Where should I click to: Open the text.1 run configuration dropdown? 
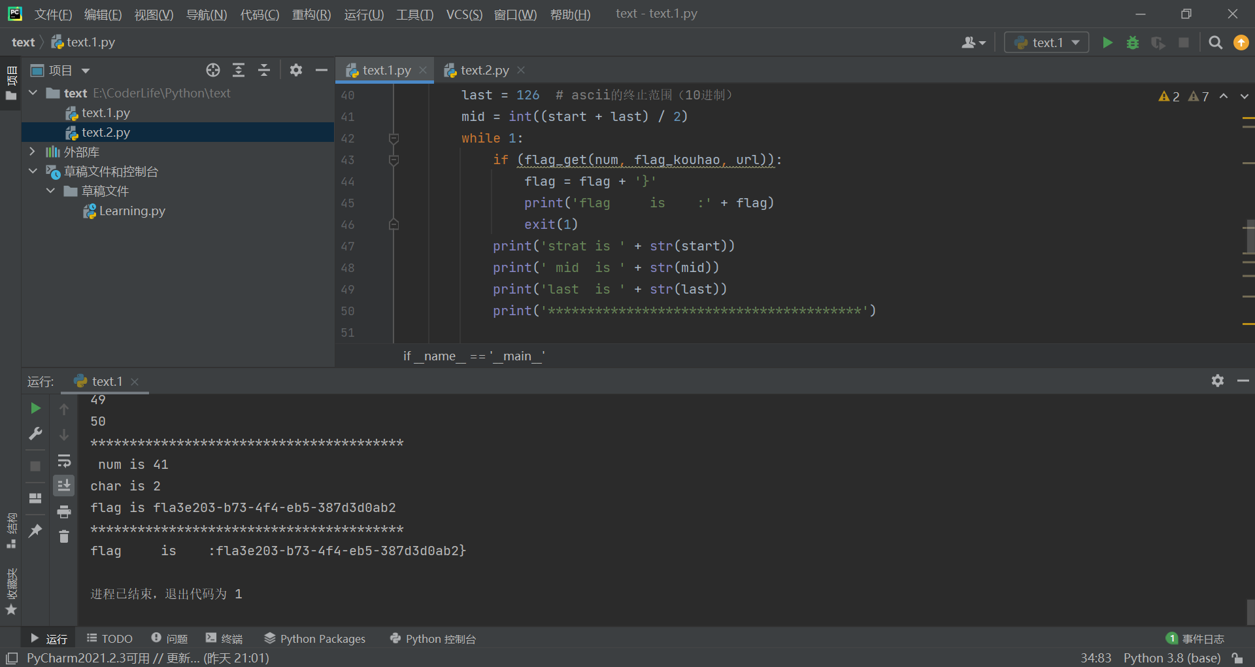click(x=1046, y=43)
